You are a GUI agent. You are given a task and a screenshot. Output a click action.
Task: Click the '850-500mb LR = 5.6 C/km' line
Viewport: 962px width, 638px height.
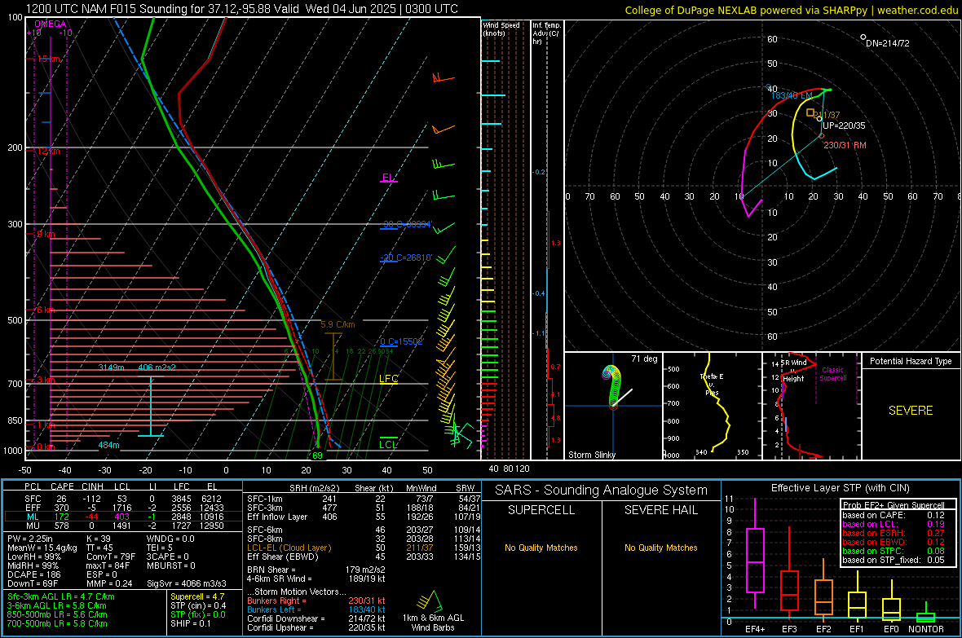pos(57,614)
